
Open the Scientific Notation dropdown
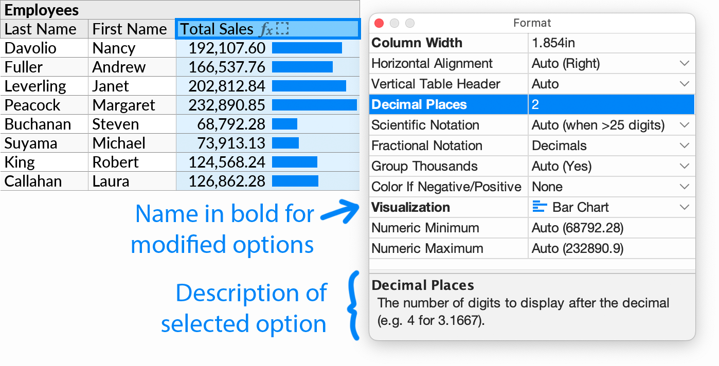pyautogui.click(x=684, y=125)
